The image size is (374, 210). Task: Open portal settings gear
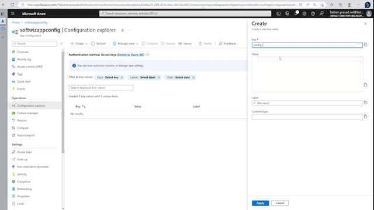(x=304, y=14)
